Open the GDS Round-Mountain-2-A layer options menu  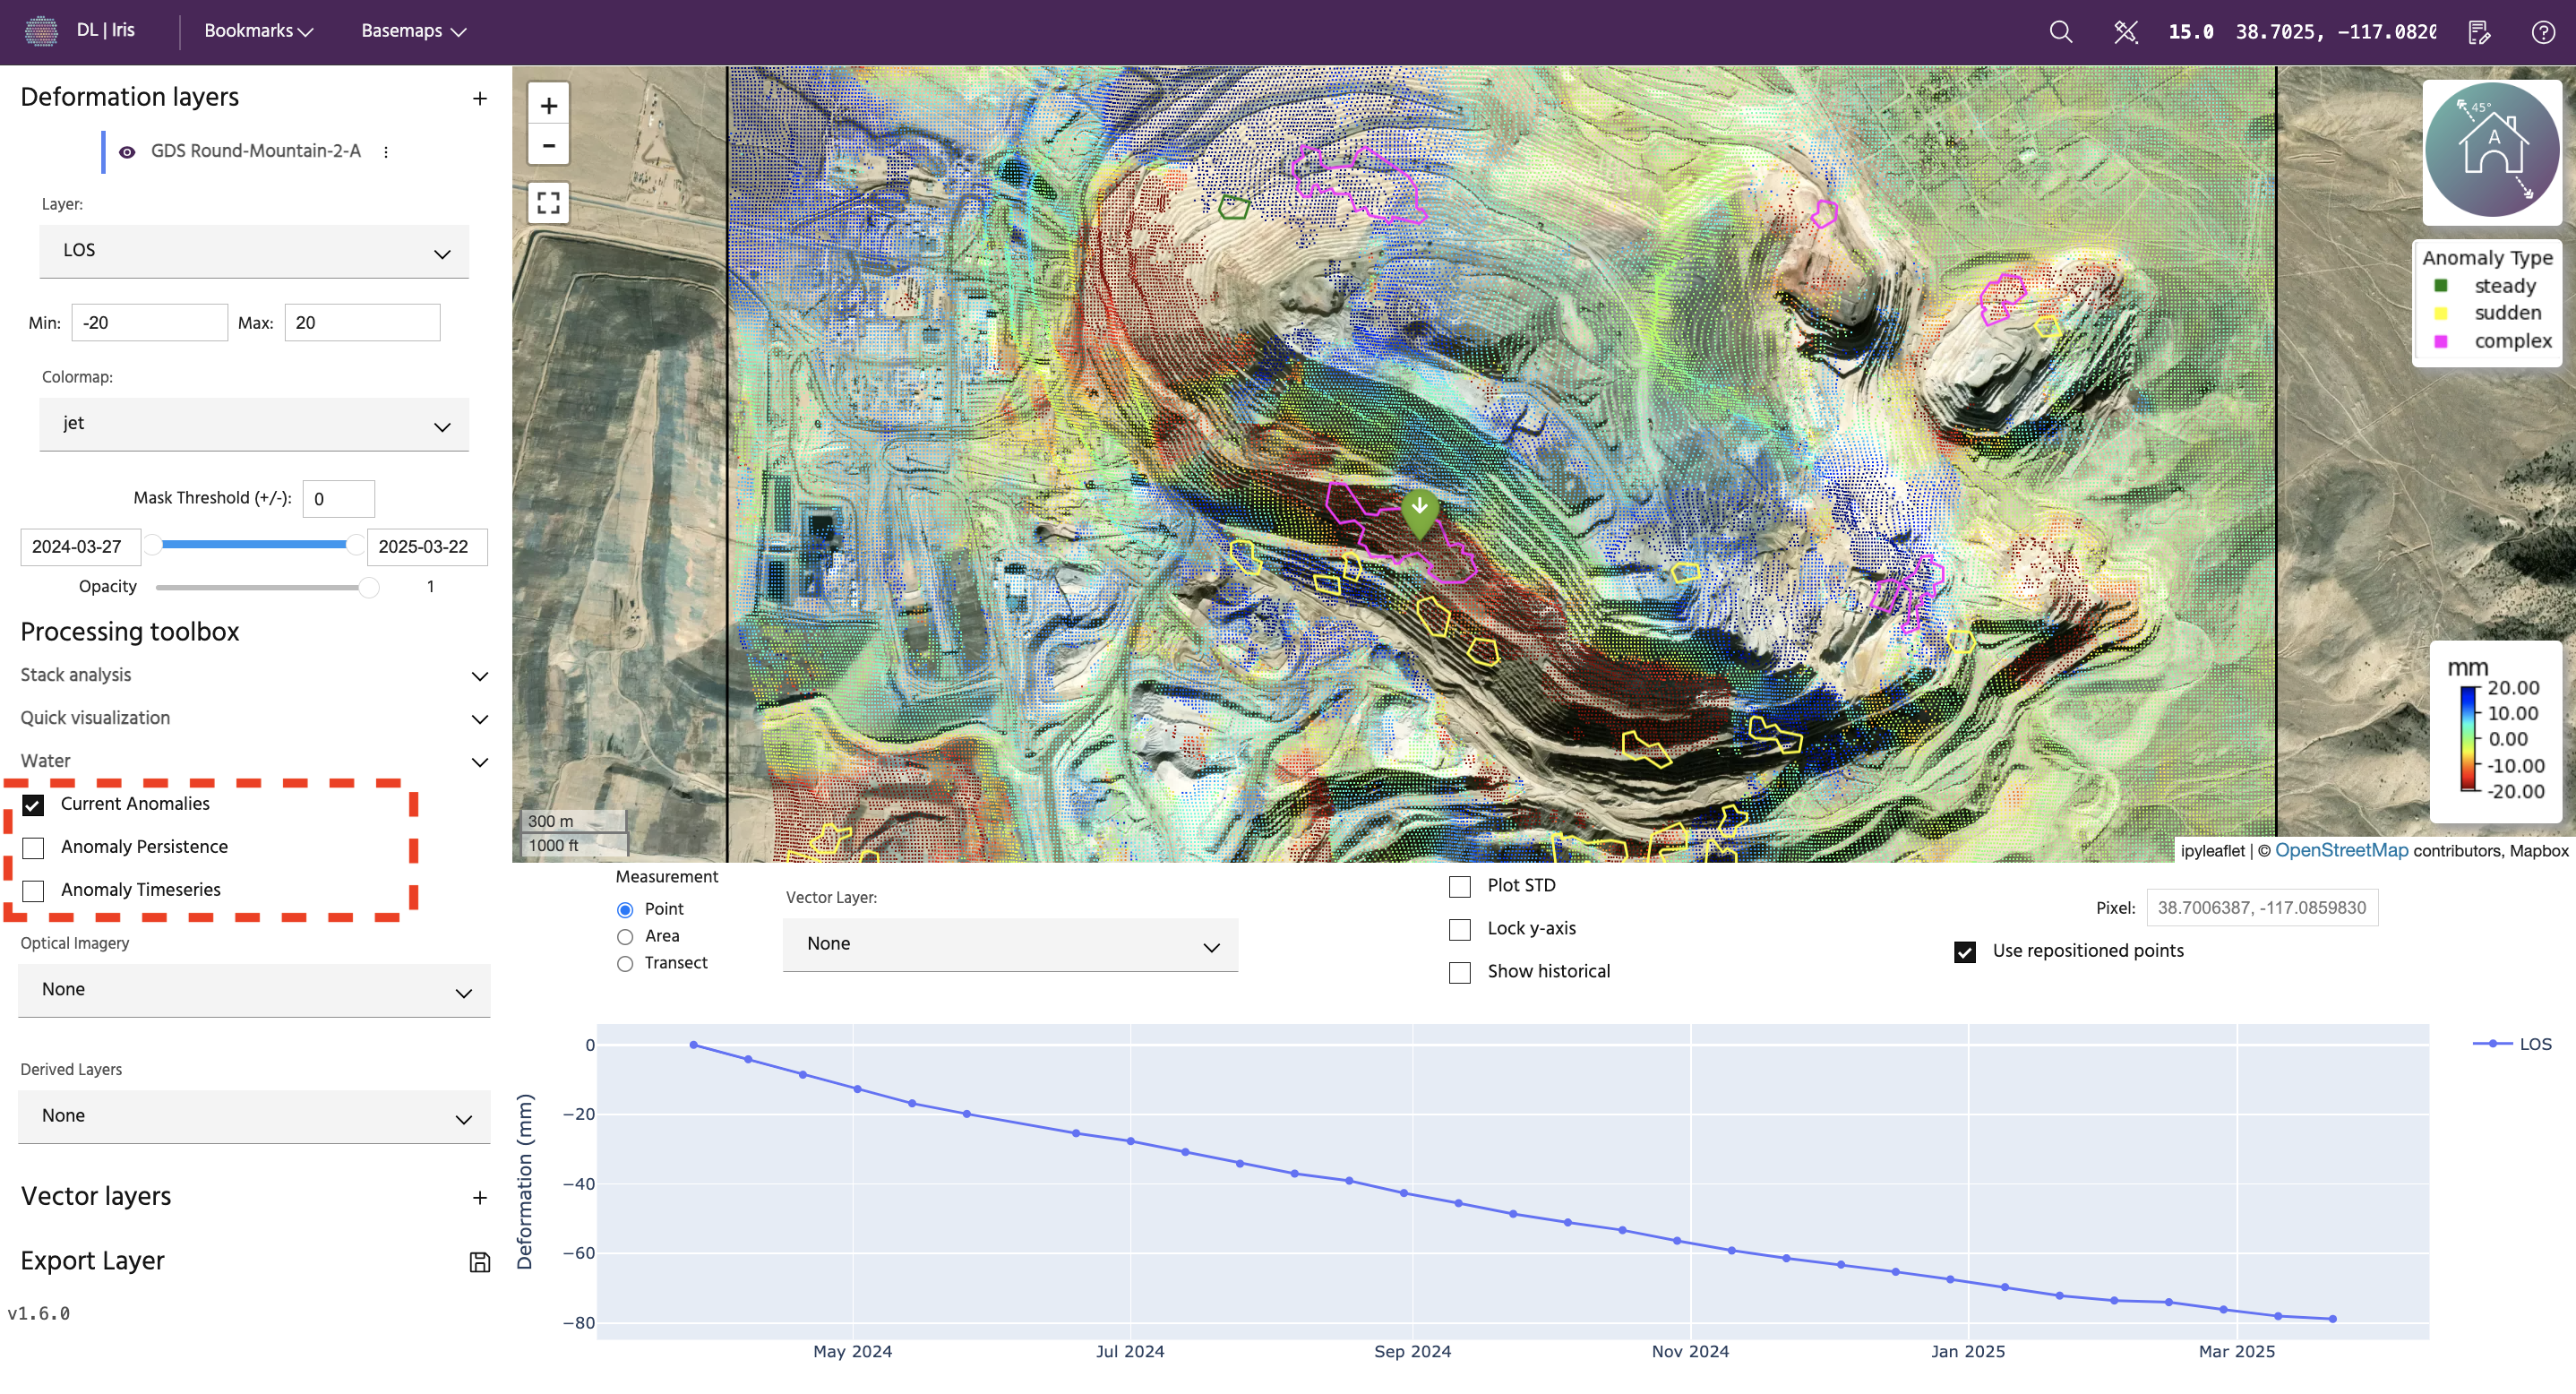click(386, 152)
